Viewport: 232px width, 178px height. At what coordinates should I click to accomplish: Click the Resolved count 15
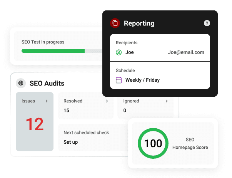[67, 111]
